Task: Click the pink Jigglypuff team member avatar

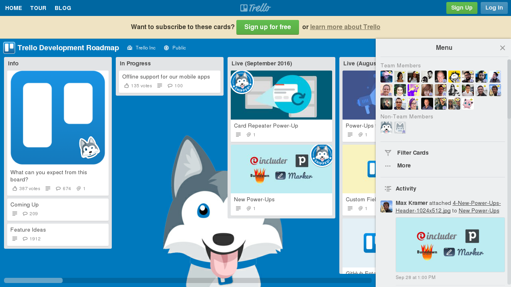Action: point(468,104)
